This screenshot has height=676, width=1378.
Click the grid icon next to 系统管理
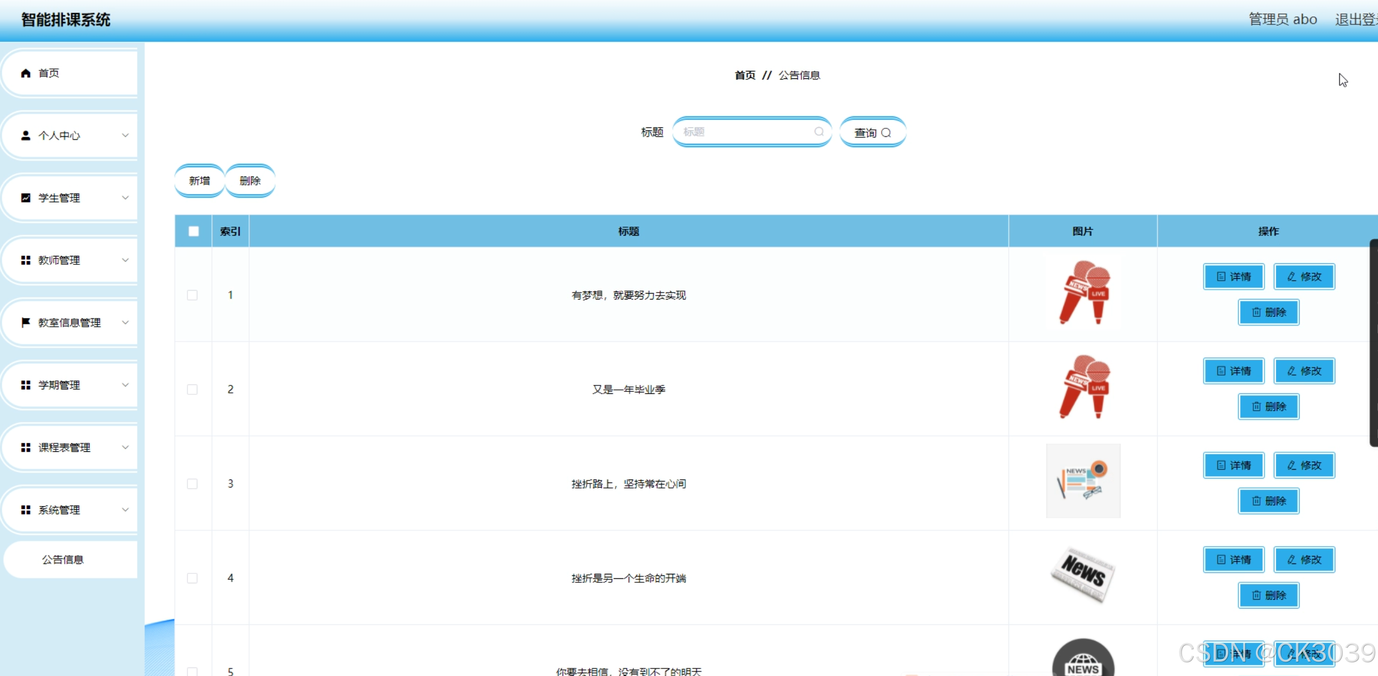tap(25, 510)
